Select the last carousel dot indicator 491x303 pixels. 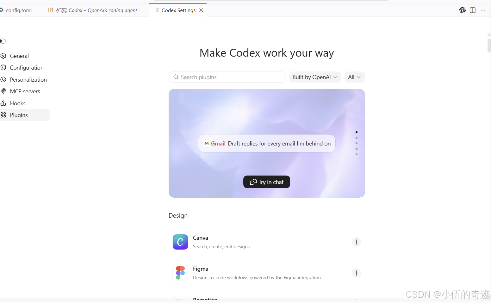pyautogui.click(x=357, y=154)
